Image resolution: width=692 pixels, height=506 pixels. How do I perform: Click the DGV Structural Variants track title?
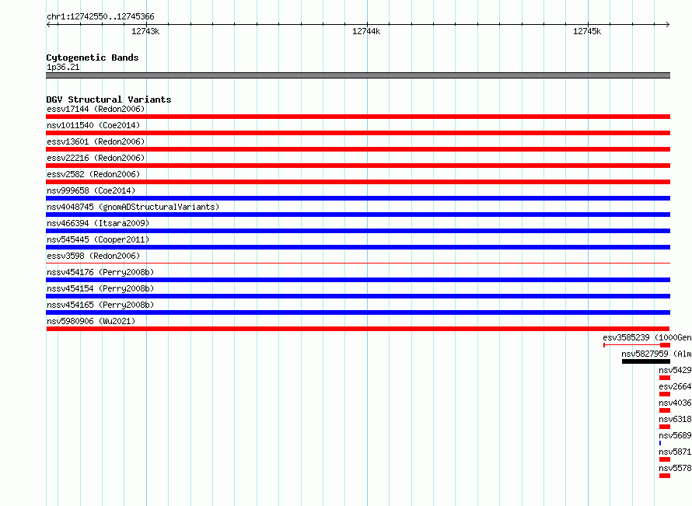(109, 99)
